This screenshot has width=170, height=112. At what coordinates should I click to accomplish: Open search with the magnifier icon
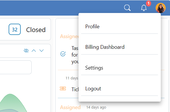pyautogui.click(x=127, y=8)
